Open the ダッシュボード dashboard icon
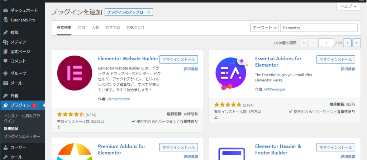This screenshot has width=367, height=160. (x=6, y=10)
